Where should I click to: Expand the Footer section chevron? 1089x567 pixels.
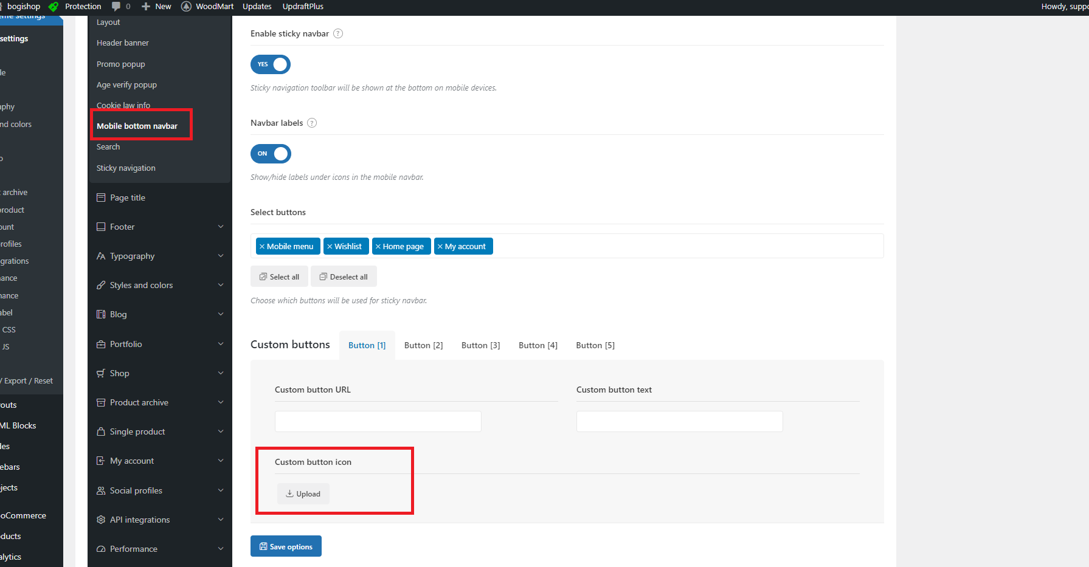click(221, 227)
